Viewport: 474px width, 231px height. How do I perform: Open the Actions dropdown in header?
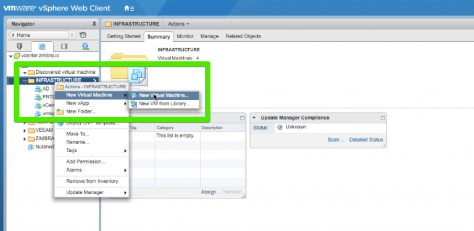tap(178, 24)
